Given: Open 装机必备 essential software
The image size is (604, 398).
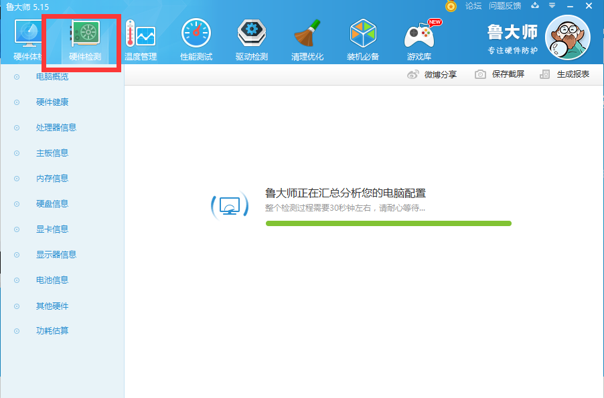Looking at the screenshot, I should (362, 39).
